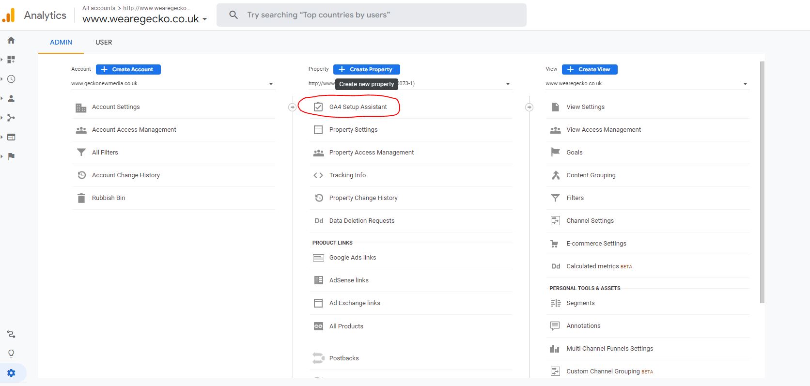Click the search magnifier icon

tap(234, 15)
